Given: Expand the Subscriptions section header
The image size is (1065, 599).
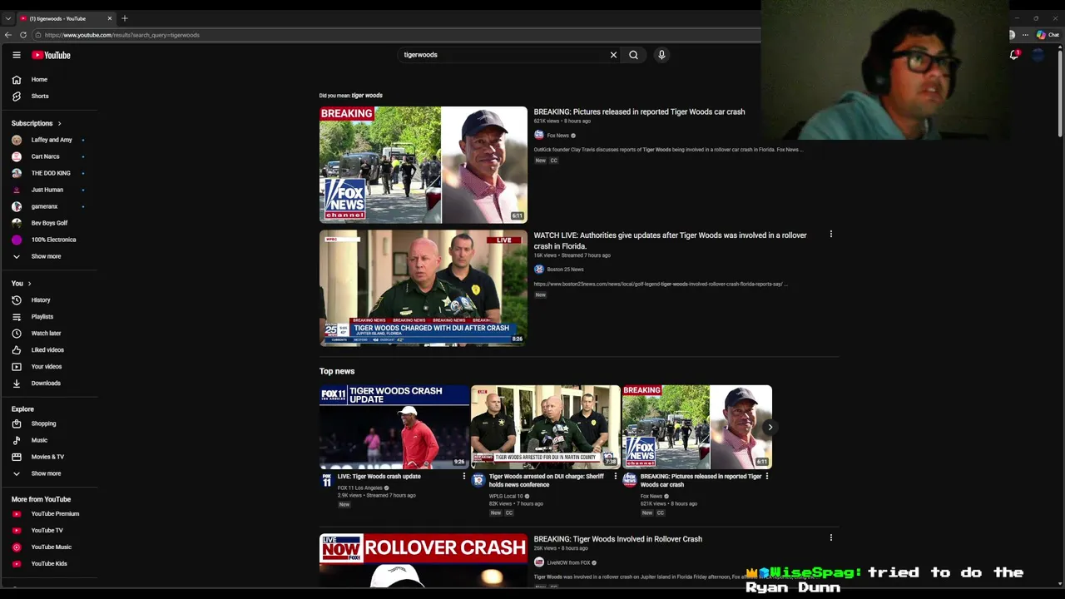Looking at the screenshot, I should [37, 123].
